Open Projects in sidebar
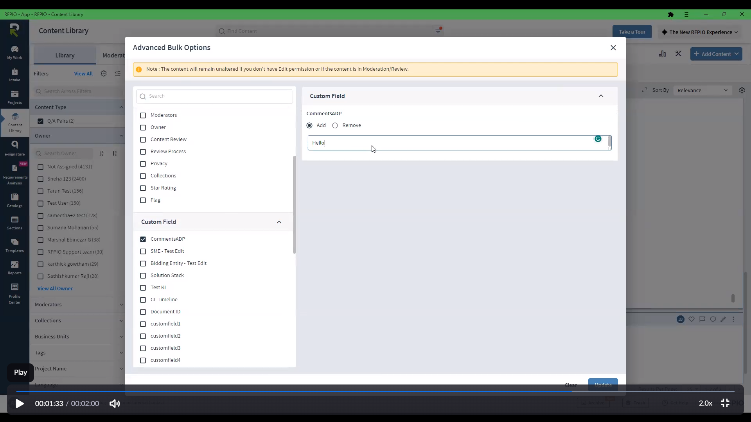Image resolution: width=751 pixels, height=422 pixels. (14, 97)
